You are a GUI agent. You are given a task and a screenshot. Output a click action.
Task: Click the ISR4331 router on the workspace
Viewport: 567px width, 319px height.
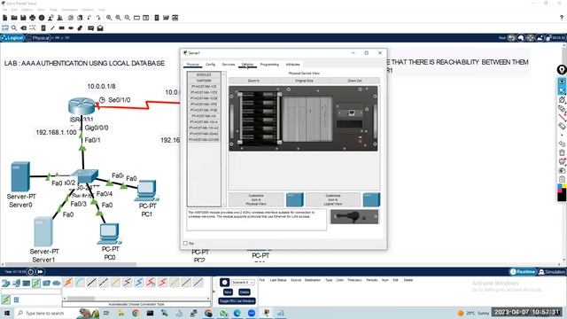pos(82,106)
